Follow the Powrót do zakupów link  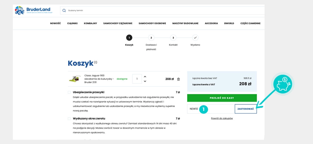222,118
